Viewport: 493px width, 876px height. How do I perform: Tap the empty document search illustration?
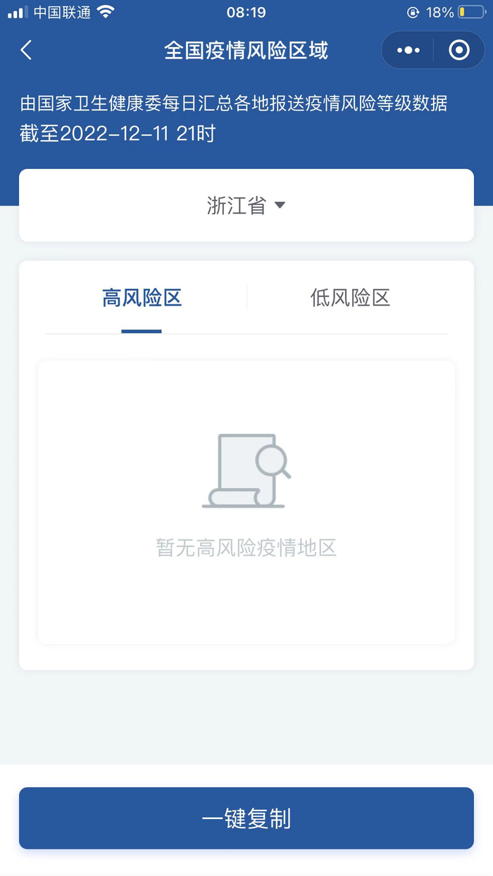click(246, 470)
